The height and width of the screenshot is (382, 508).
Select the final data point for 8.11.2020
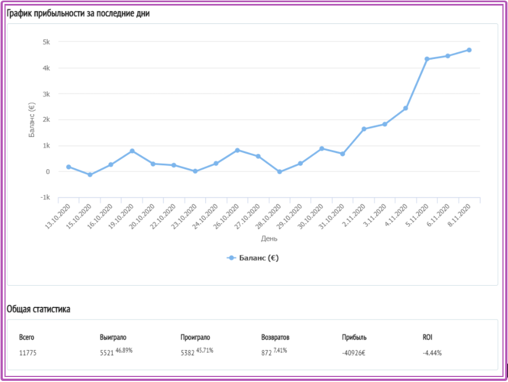[469, 50]
